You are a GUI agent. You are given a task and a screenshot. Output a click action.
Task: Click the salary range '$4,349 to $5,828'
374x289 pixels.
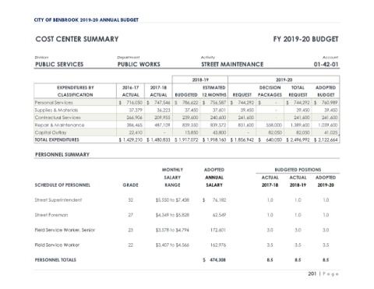click(x=172, y=215)
